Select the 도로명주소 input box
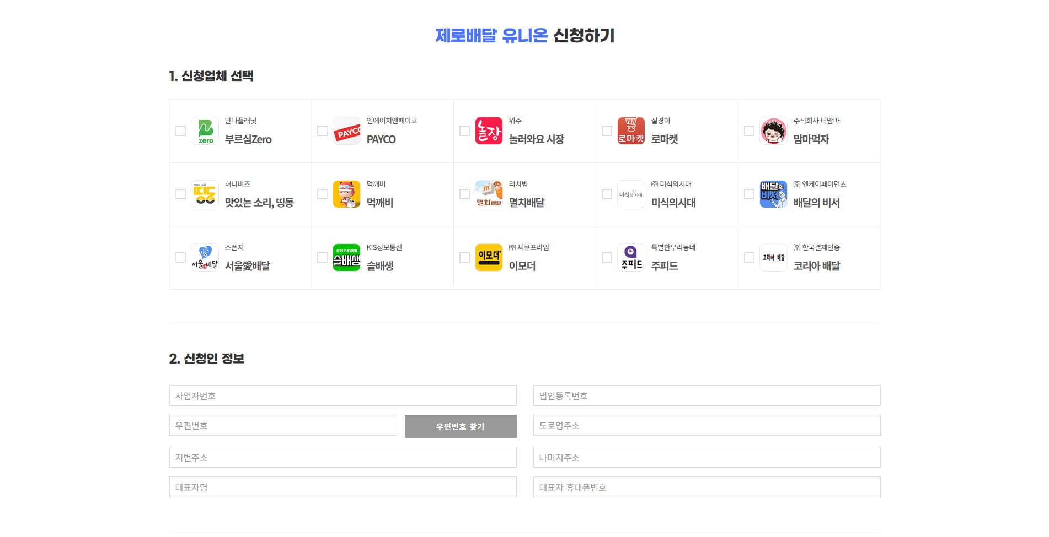1049x537 pixels. point(707,426)
